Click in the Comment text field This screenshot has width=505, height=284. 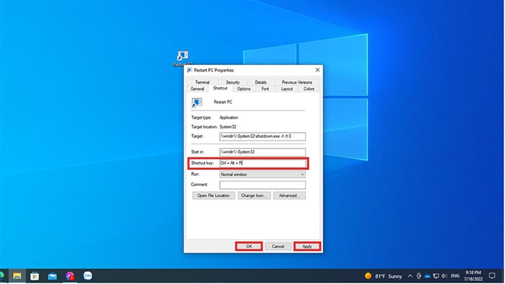pyautogui.click(x=262, y=185)
